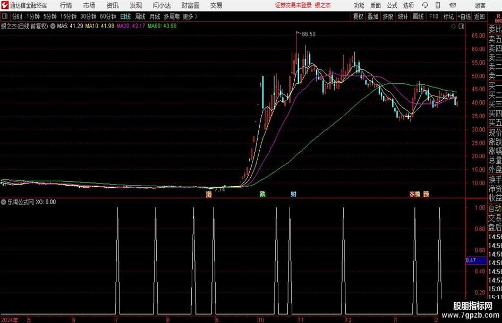Click the 2024年 label on the time axis

coord(10,320)
